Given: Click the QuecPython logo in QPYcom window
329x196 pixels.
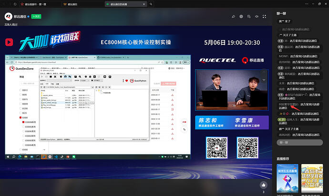Looking at the screenshot, I should coord(138,81).
